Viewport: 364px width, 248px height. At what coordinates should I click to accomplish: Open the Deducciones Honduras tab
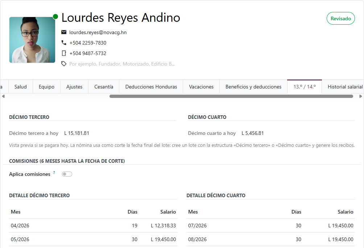[x=151, y=87]
